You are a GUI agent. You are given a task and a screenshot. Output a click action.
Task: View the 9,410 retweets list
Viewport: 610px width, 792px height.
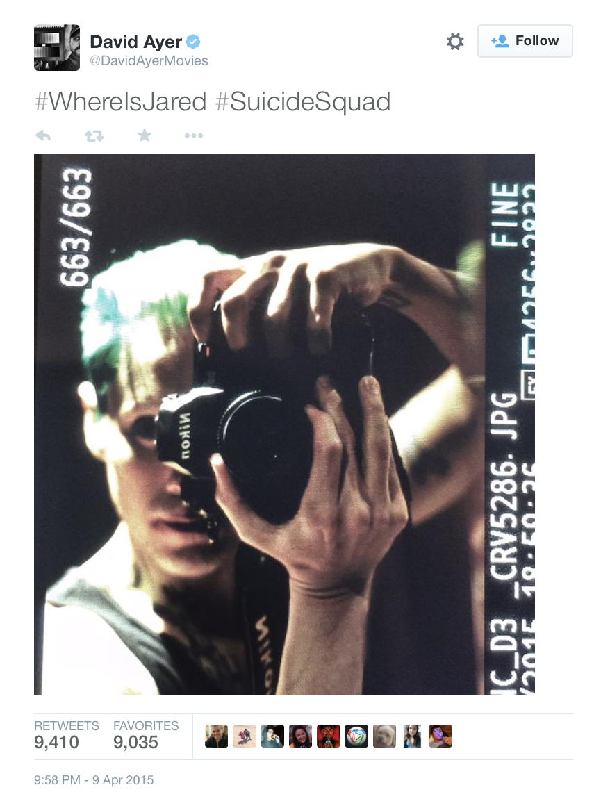pyautogui.click(x=67, y=736)
